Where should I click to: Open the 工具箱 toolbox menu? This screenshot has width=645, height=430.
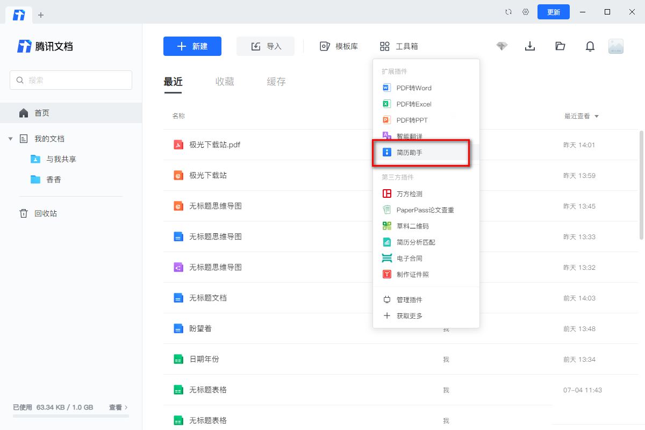(399, 46)
